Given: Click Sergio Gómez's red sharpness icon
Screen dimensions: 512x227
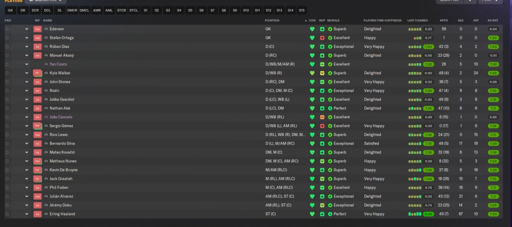Looking at the screenshot, I should pyautogui.click(x=322, y=126).
